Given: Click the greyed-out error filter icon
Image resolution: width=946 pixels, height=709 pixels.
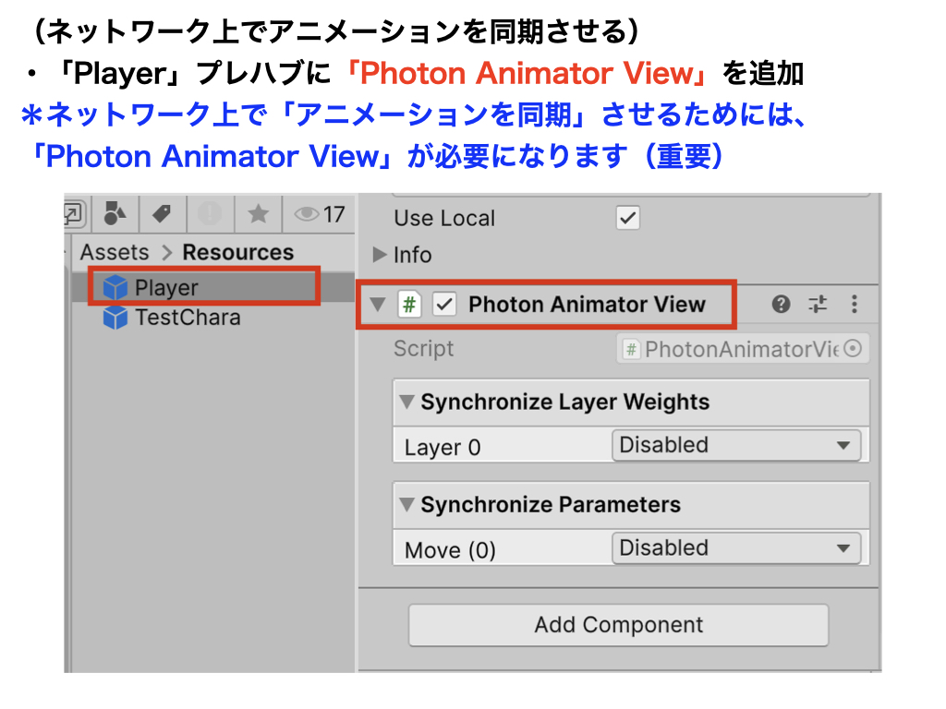Looking at the screenshot, I should tap(210, 213).
